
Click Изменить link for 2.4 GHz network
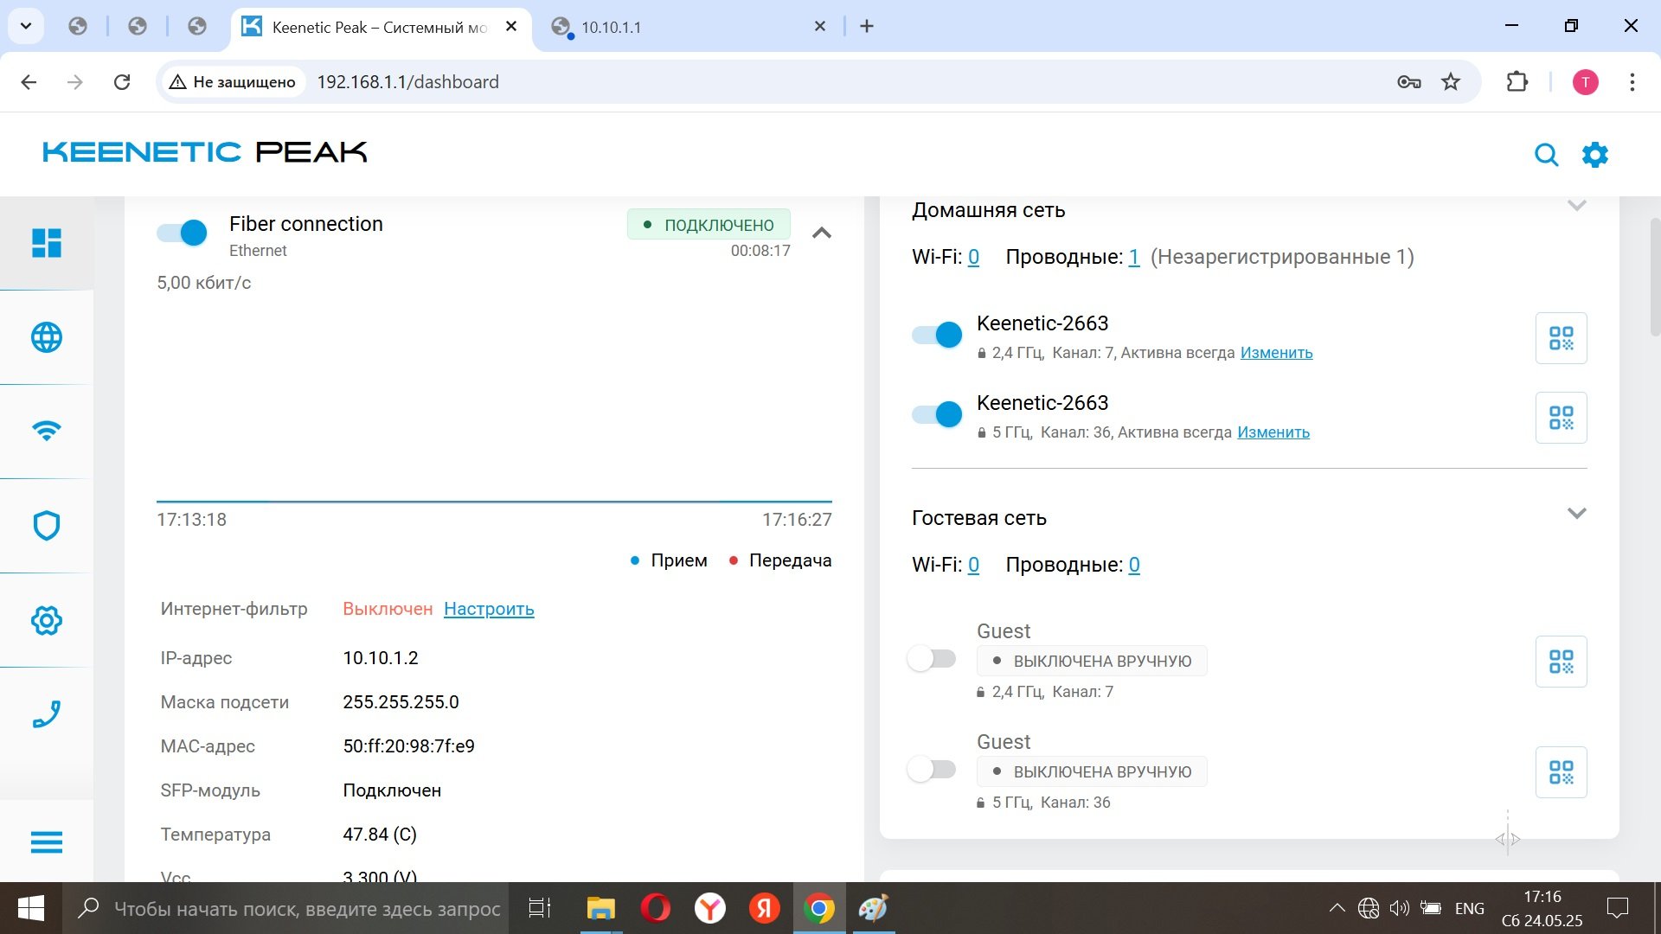pyautogui.click(x=1276, y=353)
